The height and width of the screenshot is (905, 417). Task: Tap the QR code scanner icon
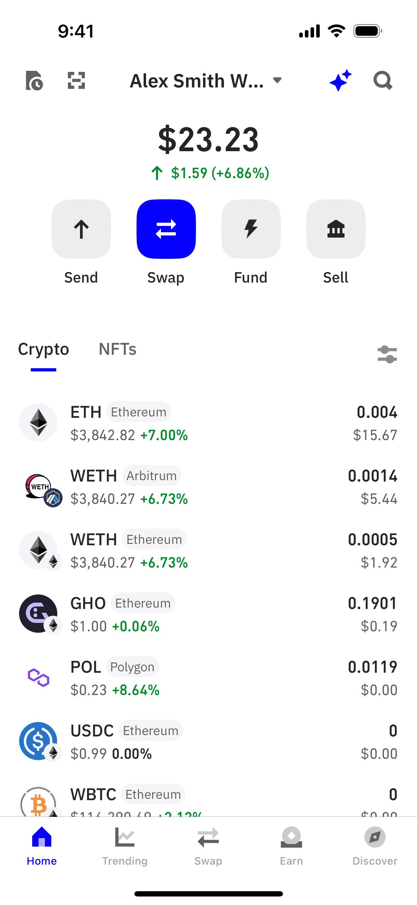pos(76,81)
